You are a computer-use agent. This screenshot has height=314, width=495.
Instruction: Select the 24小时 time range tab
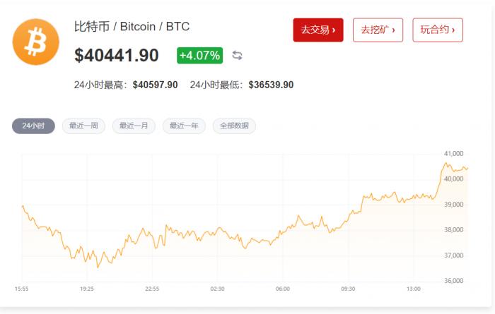(33, 126)
